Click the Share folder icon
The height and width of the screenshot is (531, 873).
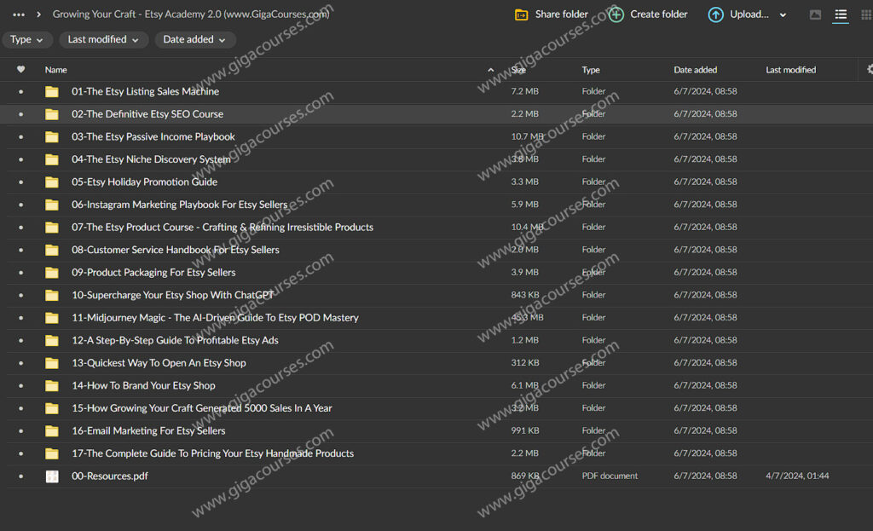tap(522, 14)
